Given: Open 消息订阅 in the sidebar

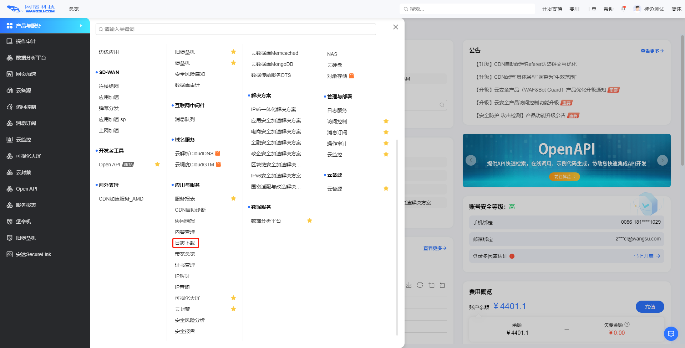Looking at the screenshot, I should tap(45, 123).
